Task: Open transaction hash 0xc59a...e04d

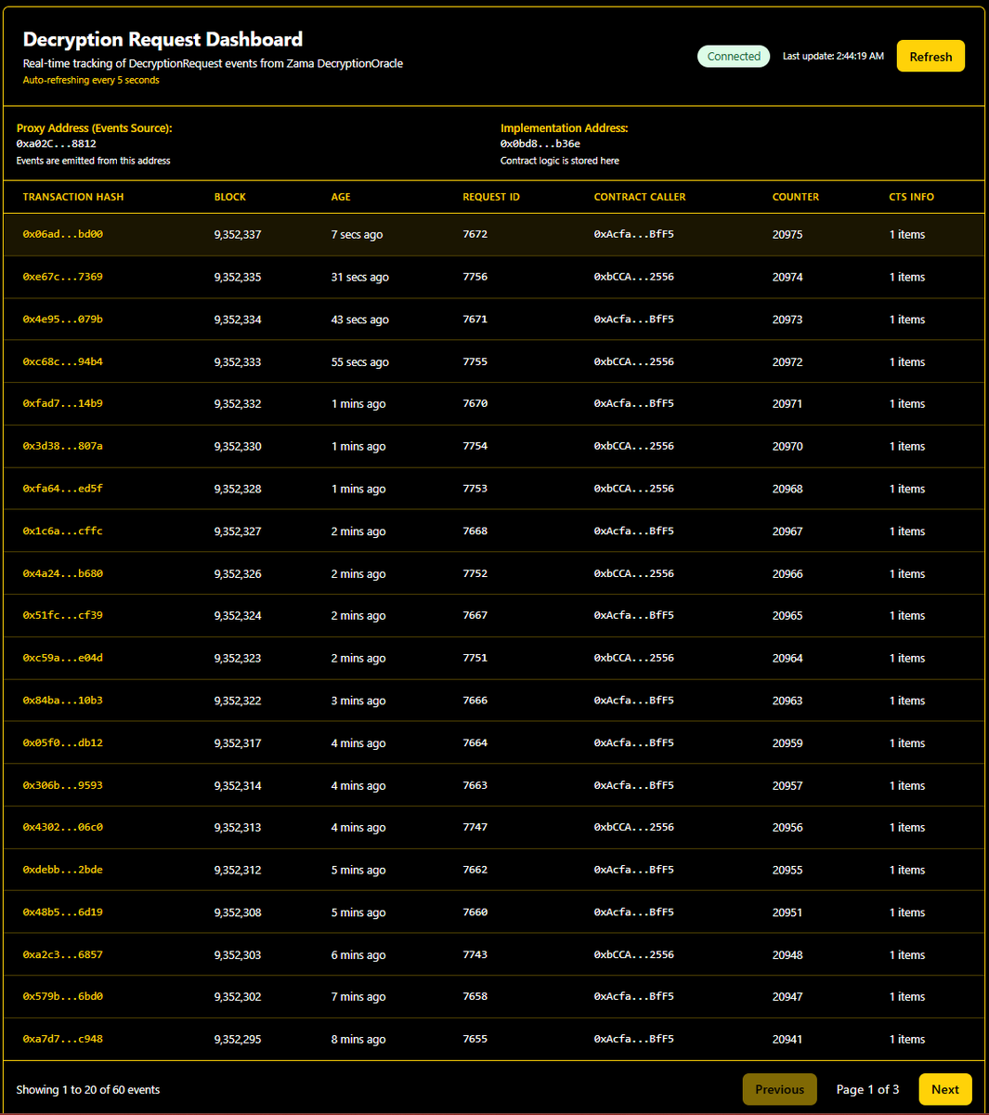Action: [x=63, y=658]
